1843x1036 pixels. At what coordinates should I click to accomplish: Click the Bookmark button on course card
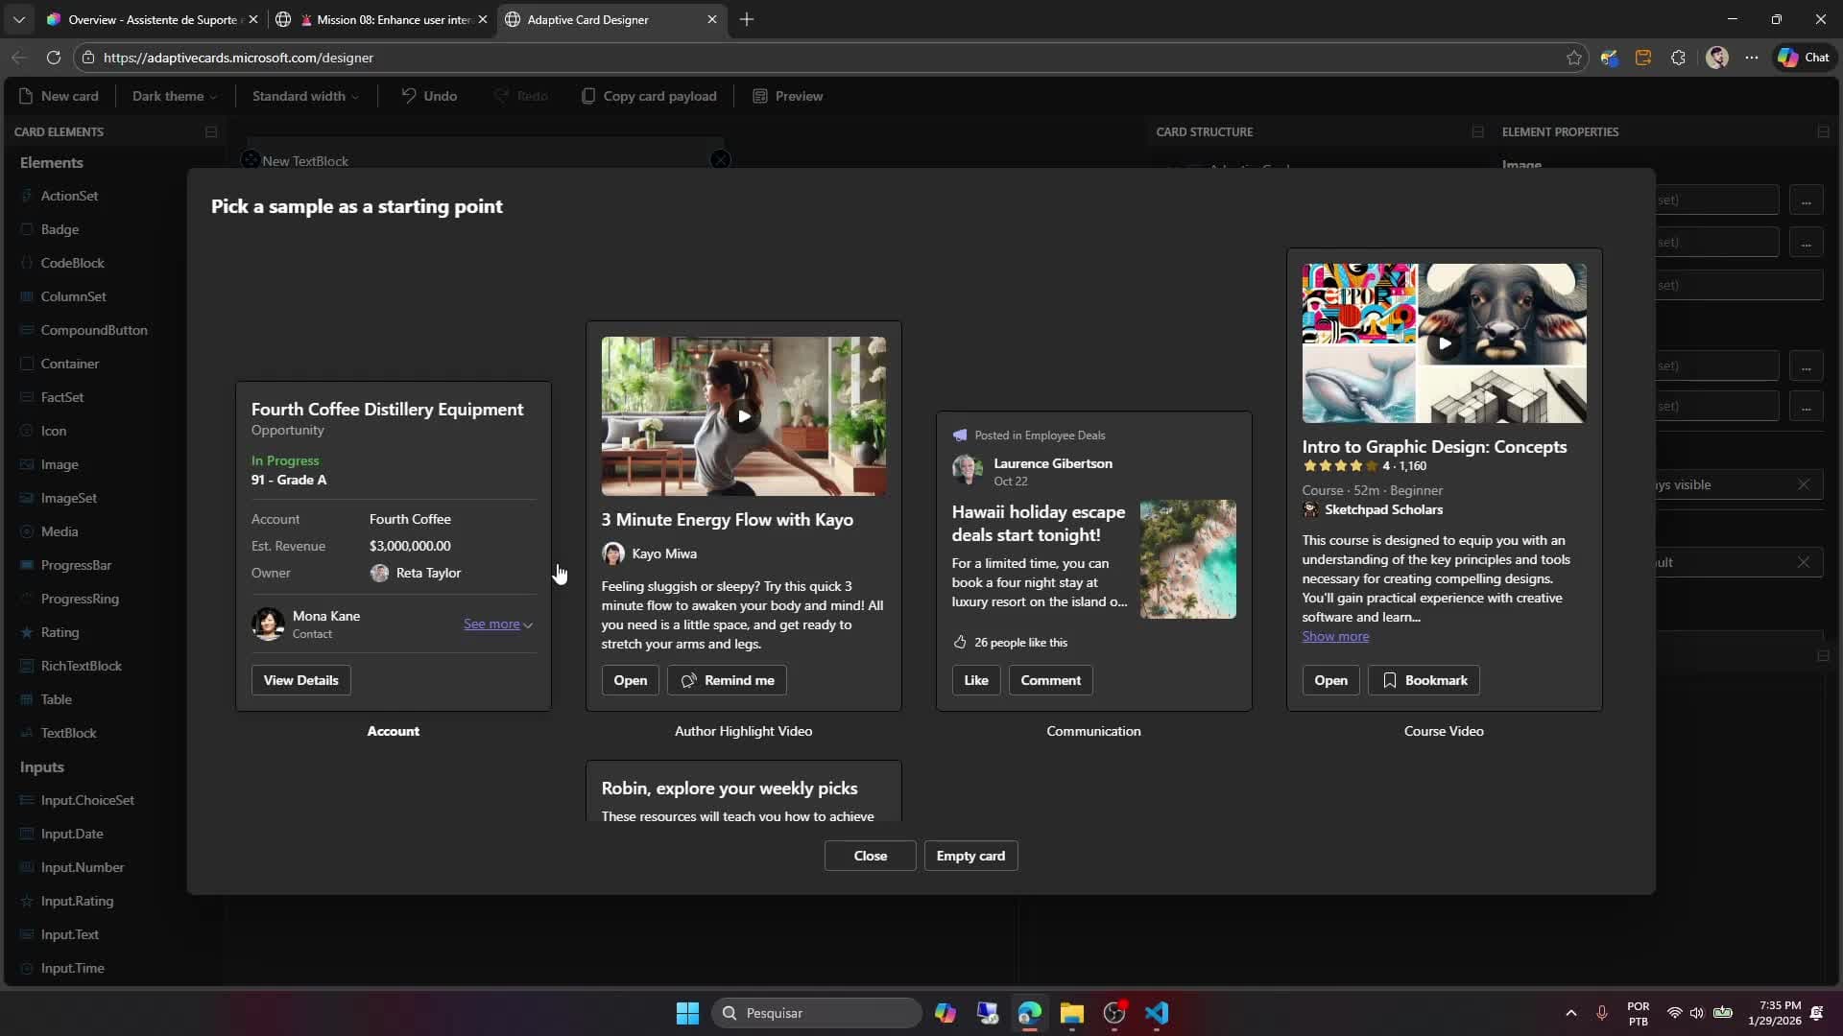(x=1424, y=680)
